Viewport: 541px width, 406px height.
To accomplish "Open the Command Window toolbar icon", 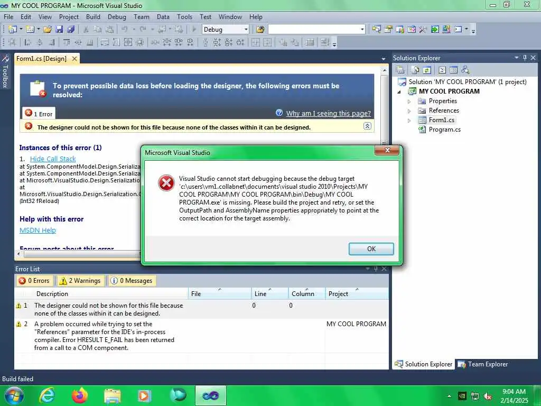I will [458, 30].
